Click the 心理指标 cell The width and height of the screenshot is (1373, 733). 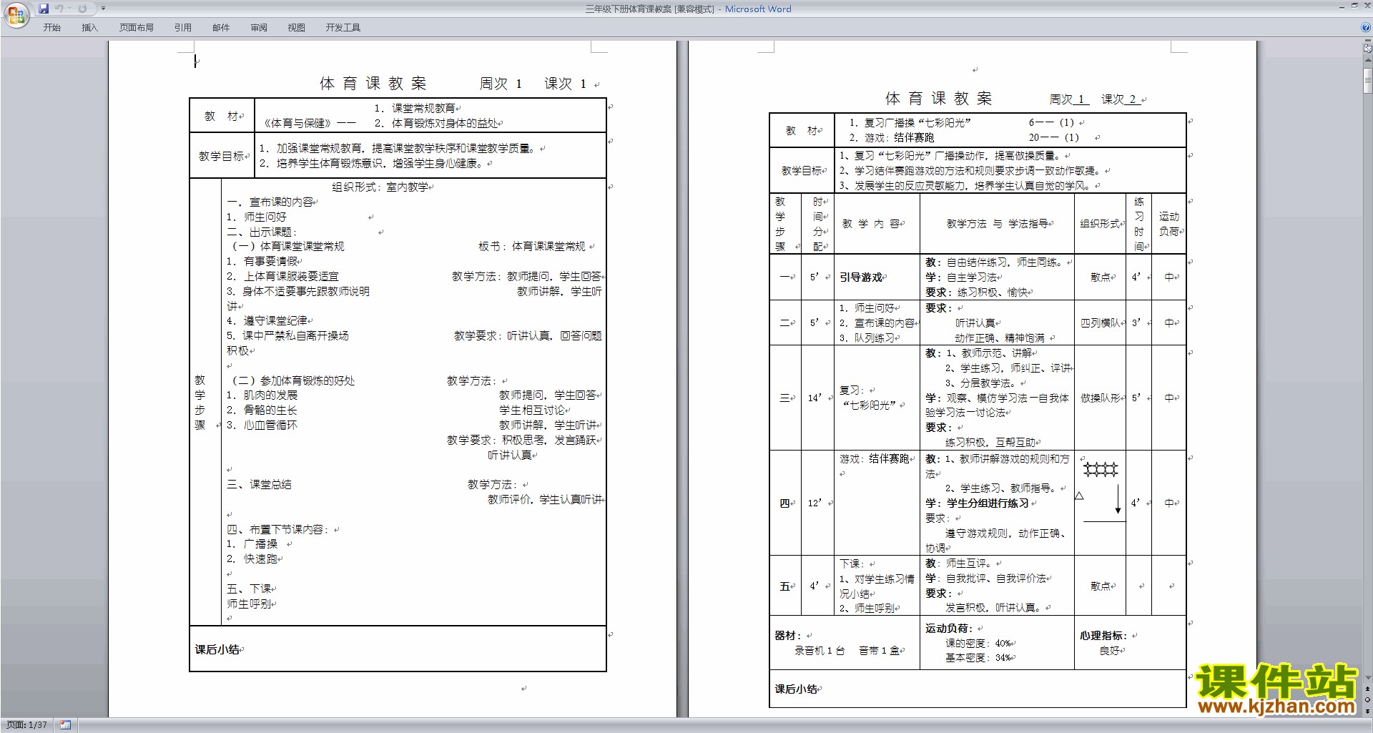[1130, 643]
